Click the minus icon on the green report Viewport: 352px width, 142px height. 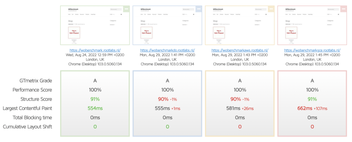tap(126, 9)
